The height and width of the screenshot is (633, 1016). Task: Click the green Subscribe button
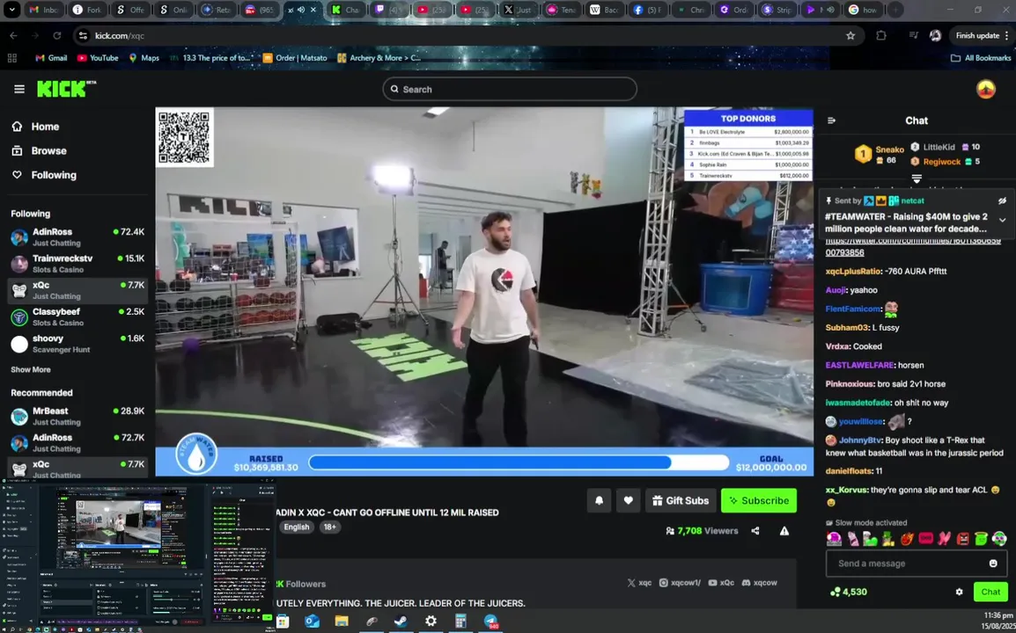tap(759, 500)
